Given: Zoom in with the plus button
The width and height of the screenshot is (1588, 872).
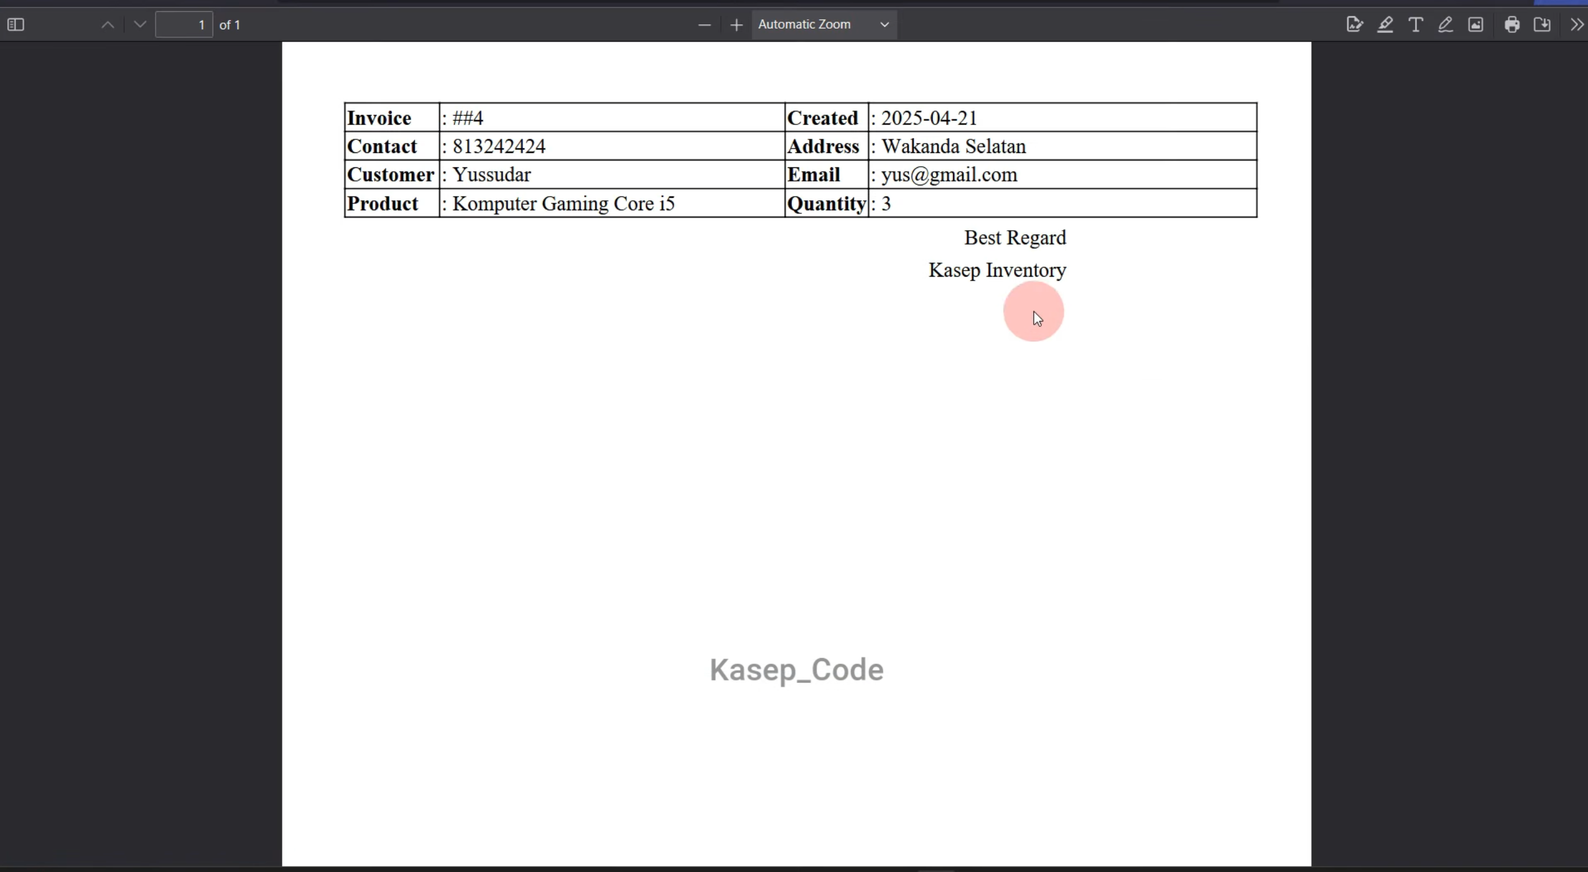Looking at the screenshot, I should 736,25.
